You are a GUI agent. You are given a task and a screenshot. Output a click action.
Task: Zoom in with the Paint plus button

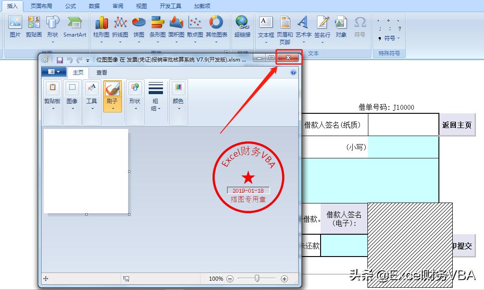(284, 279)
